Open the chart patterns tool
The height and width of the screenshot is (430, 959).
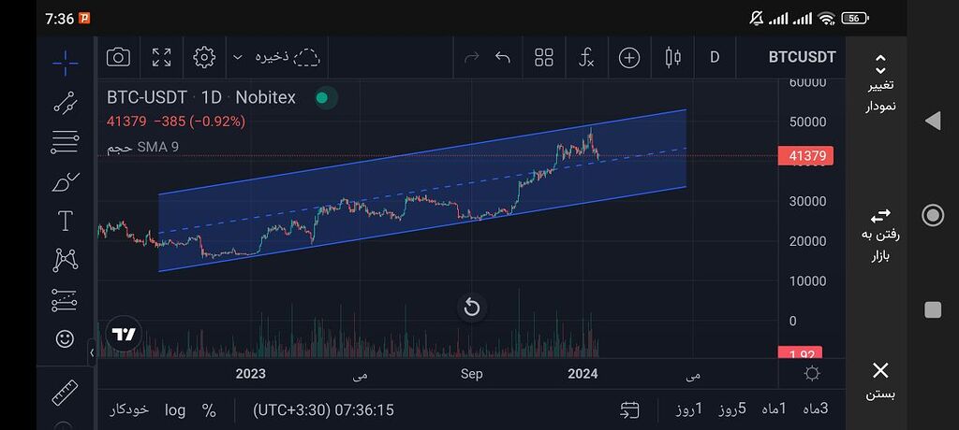pos(65,260)
